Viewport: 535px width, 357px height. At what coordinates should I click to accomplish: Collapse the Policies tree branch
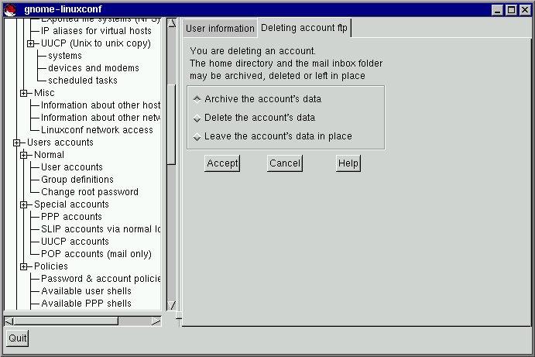click(24, 266)
